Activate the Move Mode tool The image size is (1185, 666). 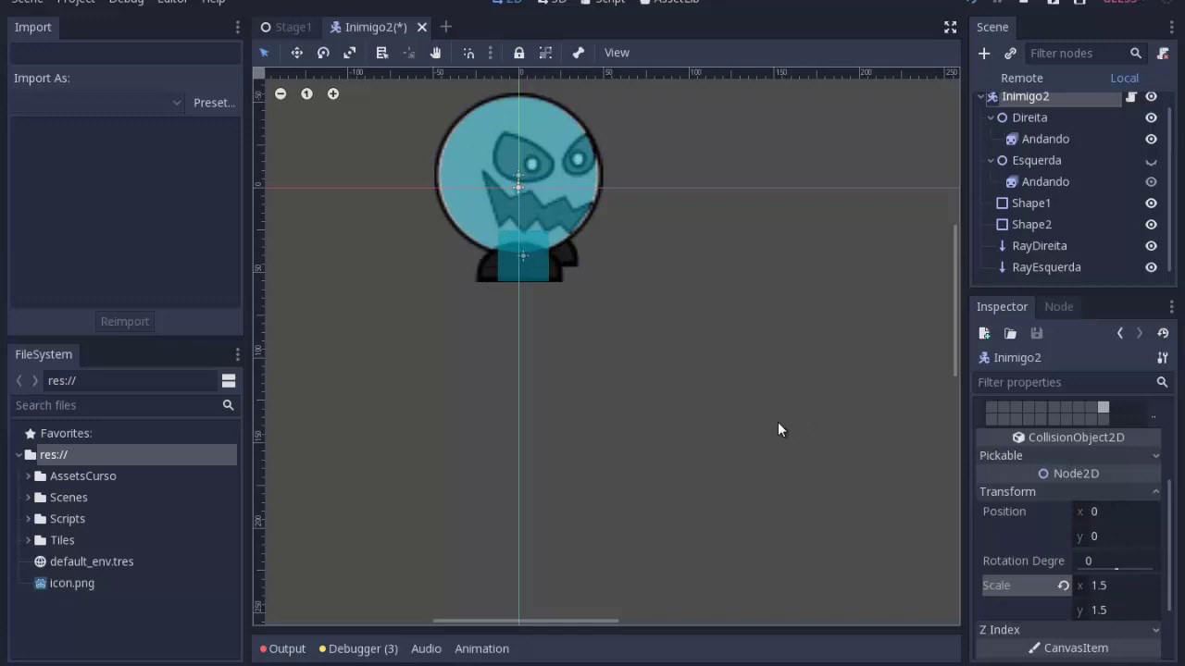tap(297, 53)
